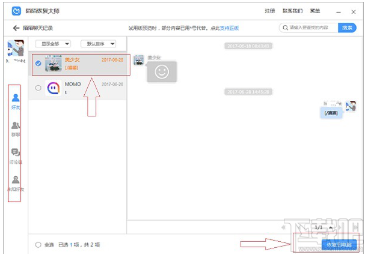Click the 2017-06-28 14:45:28 timestamp label
This screenshot has height=255, width=368.
(248, 92)
